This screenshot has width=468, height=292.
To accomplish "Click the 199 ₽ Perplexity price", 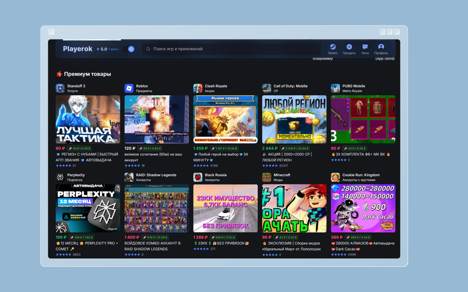I will pos(61,238).
